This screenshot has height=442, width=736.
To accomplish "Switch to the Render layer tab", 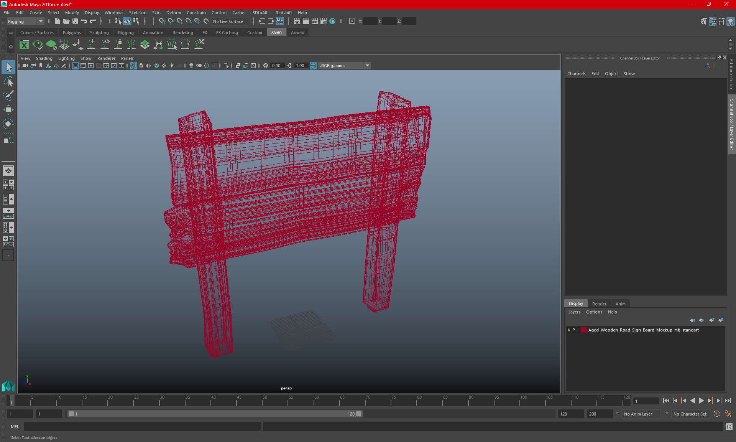I will click(599, 304).
